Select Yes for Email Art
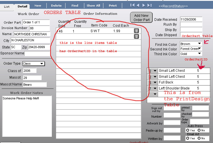 click(x=187, y=138)
